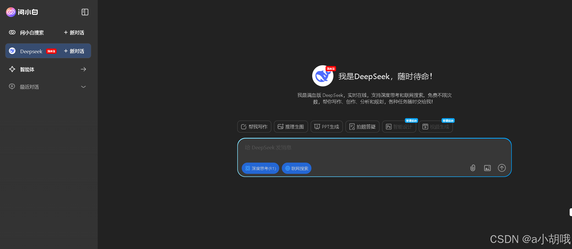Screen dimensions: 572x249
Task: Click the 推理生图 shortcut
Action: 291,127
